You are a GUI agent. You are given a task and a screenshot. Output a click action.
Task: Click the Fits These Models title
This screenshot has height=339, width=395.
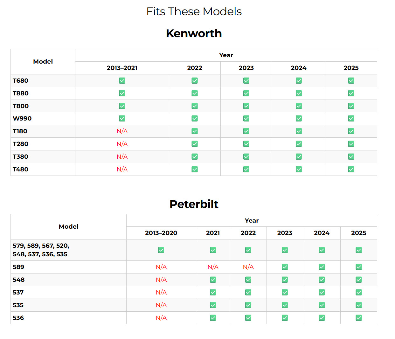(194, 11)
